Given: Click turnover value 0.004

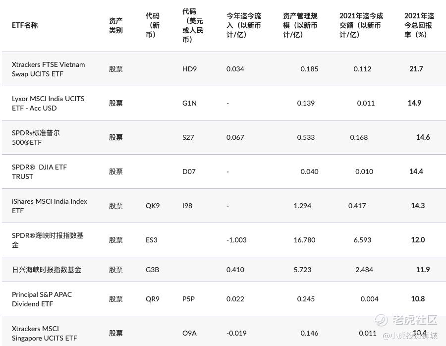Looking at the screenshot, I should coord(370,299).
